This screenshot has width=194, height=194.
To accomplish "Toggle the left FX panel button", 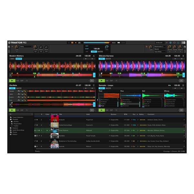I will point(9,47).
